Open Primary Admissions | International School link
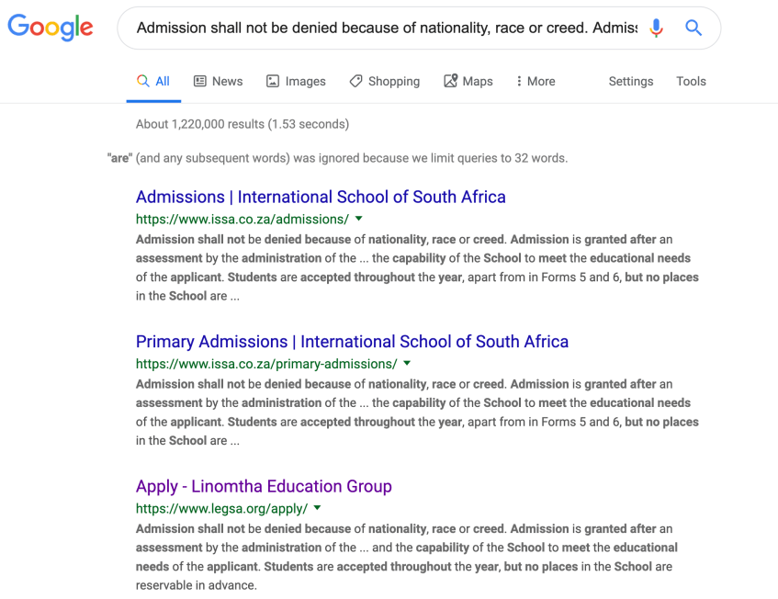Image resolution: width=778 pixels, height=599 pixels. (x=352, y=342)
